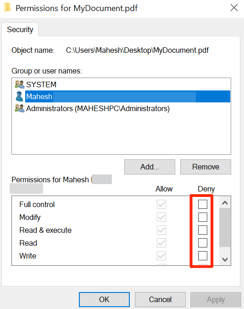Click the Write permission label
244x309 pixels.
[x=28, y=256]
